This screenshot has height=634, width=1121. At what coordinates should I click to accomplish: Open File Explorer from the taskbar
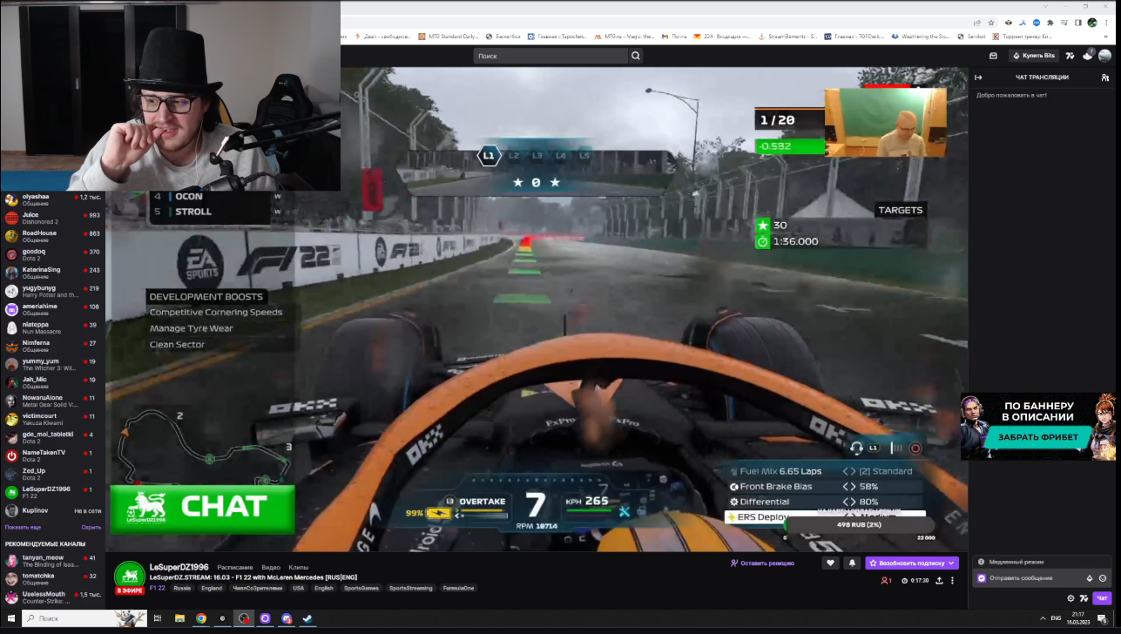pyautogui.click(x=179, y=618)
